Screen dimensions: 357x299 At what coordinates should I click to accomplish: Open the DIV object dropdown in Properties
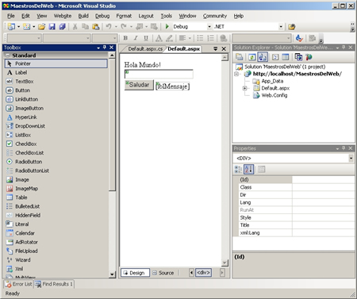[x=351, y=159]
